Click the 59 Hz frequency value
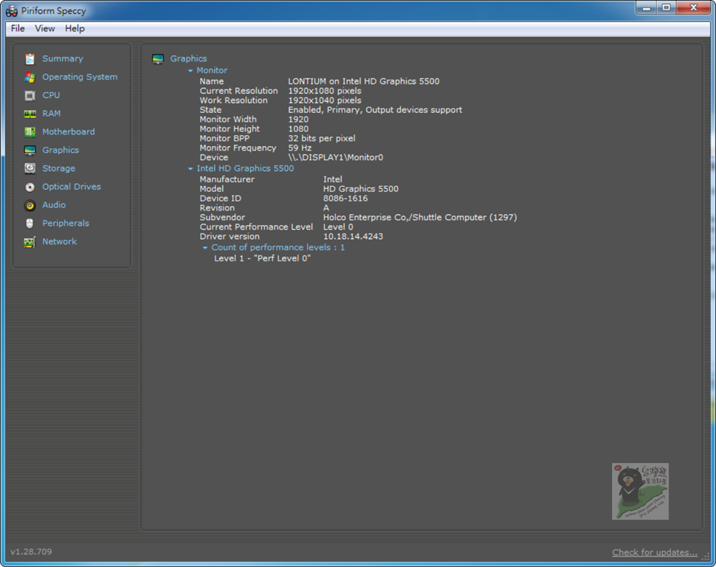 point(300,148)
